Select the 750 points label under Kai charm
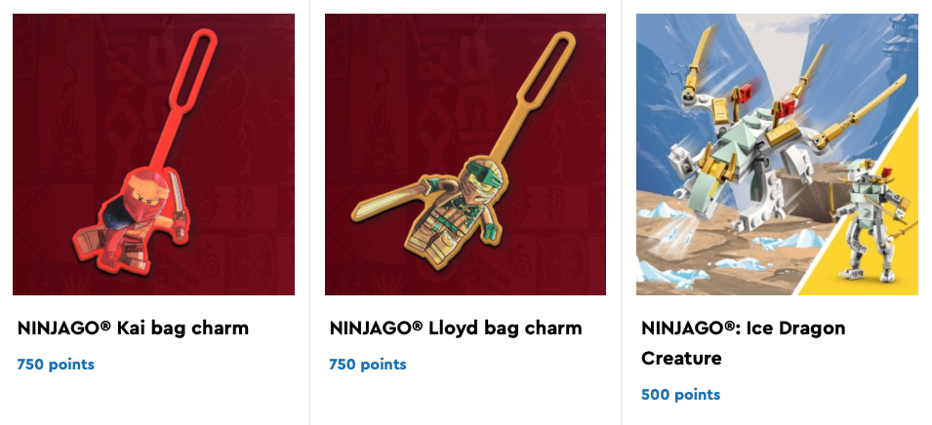932x425 pixels. coord(56,365)
